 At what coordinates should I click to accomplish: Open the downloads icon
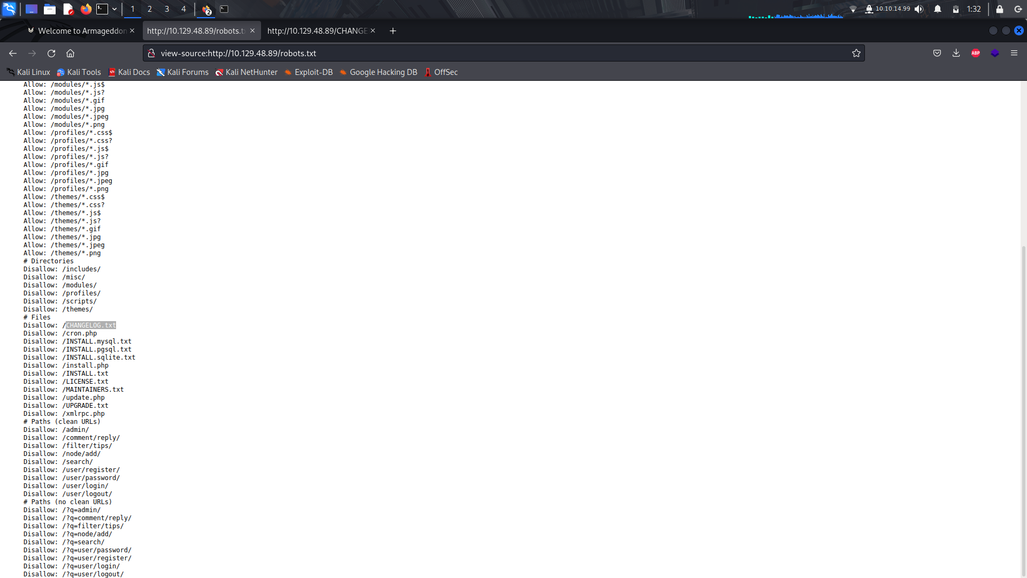956,53
